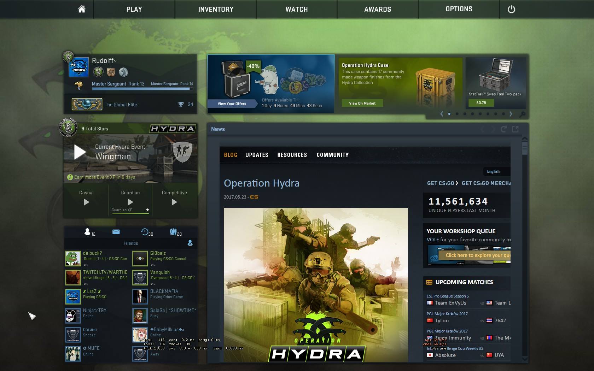Screen dimensions: 594x371
Task: Click the View Your Offers button
Action: coord(232,104)
